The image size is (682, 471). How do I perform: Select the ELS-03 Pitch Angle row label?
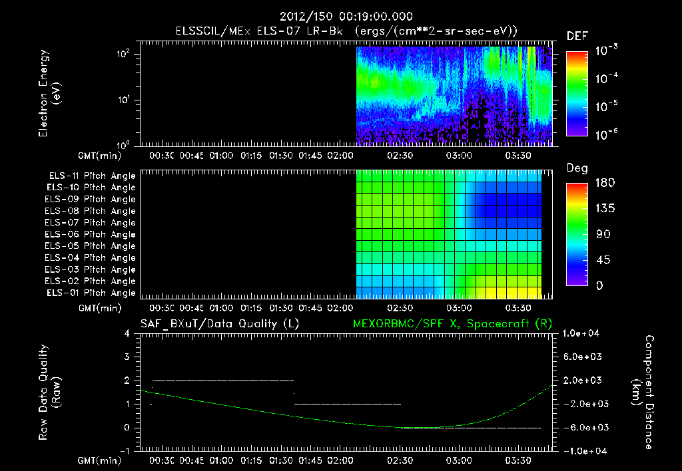tap(90, 270)
